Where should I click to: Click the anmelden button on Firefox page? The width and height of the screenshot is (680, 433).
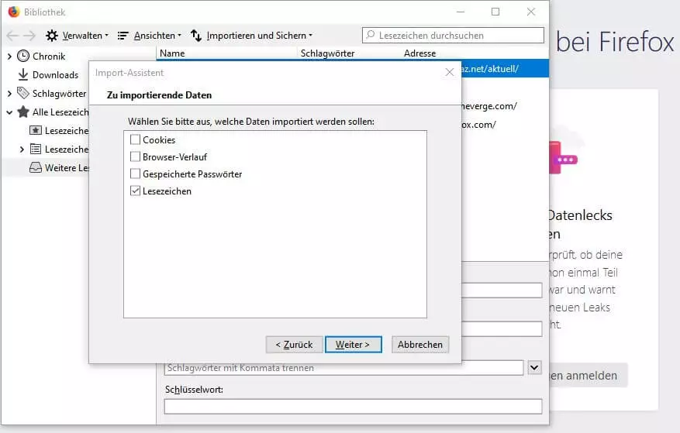(589, 376)
